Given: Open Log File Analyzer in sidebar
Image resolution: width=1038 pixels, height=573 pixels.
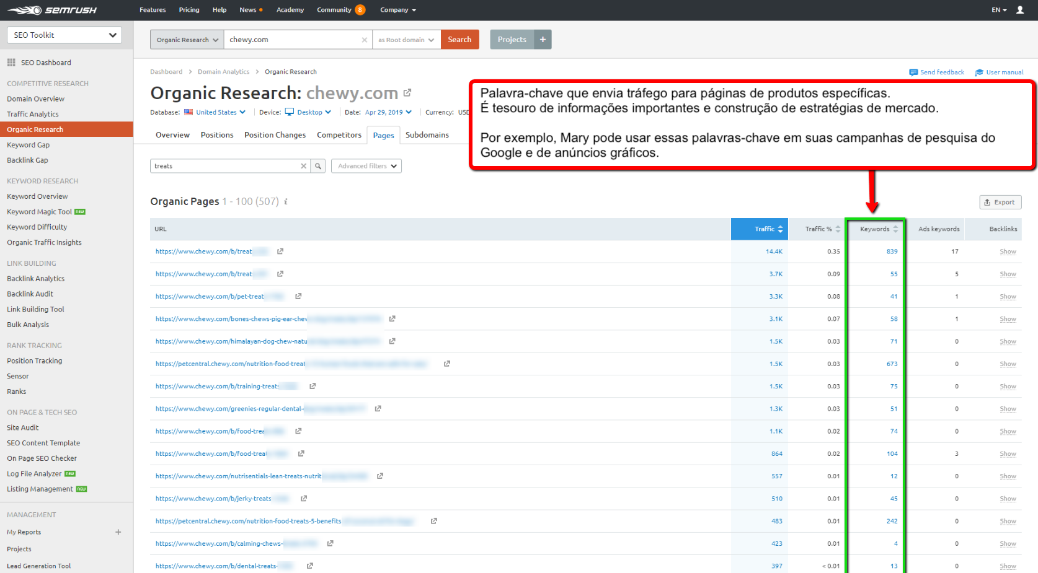Looking at the screenshot, I should pos(34,474).
